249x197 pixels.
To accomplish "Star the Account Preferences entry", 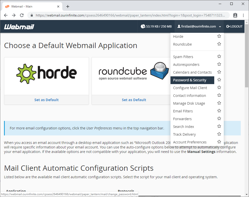I will tap(219, 142).
